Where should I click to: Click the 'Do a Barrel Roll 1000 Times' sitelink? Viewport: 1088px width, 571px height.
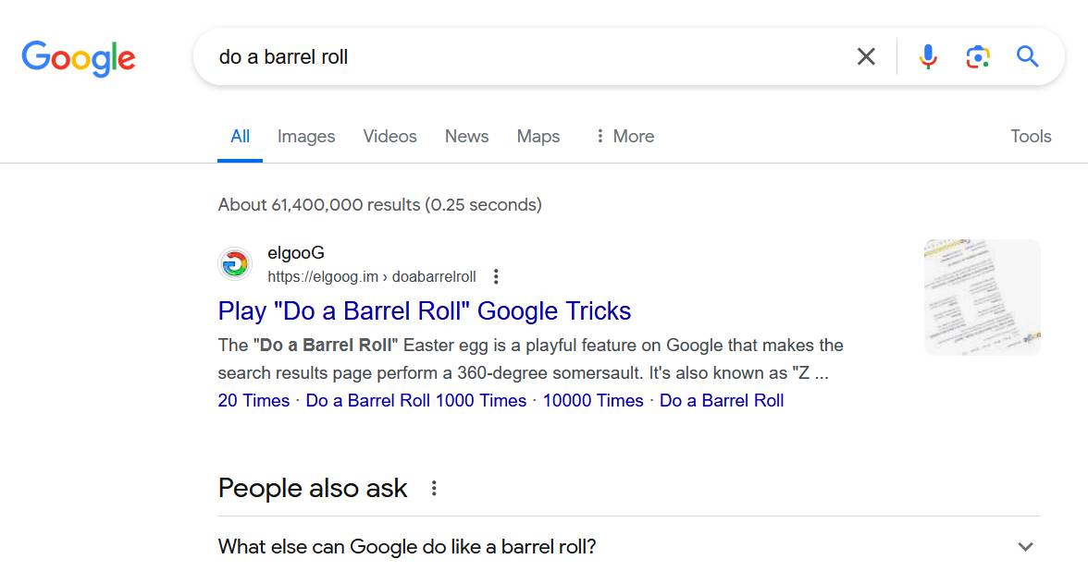point(415,400)
